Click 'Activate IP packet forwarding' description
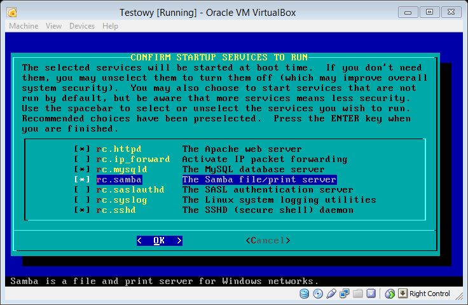The image size is (468, 305). (265, 159)
